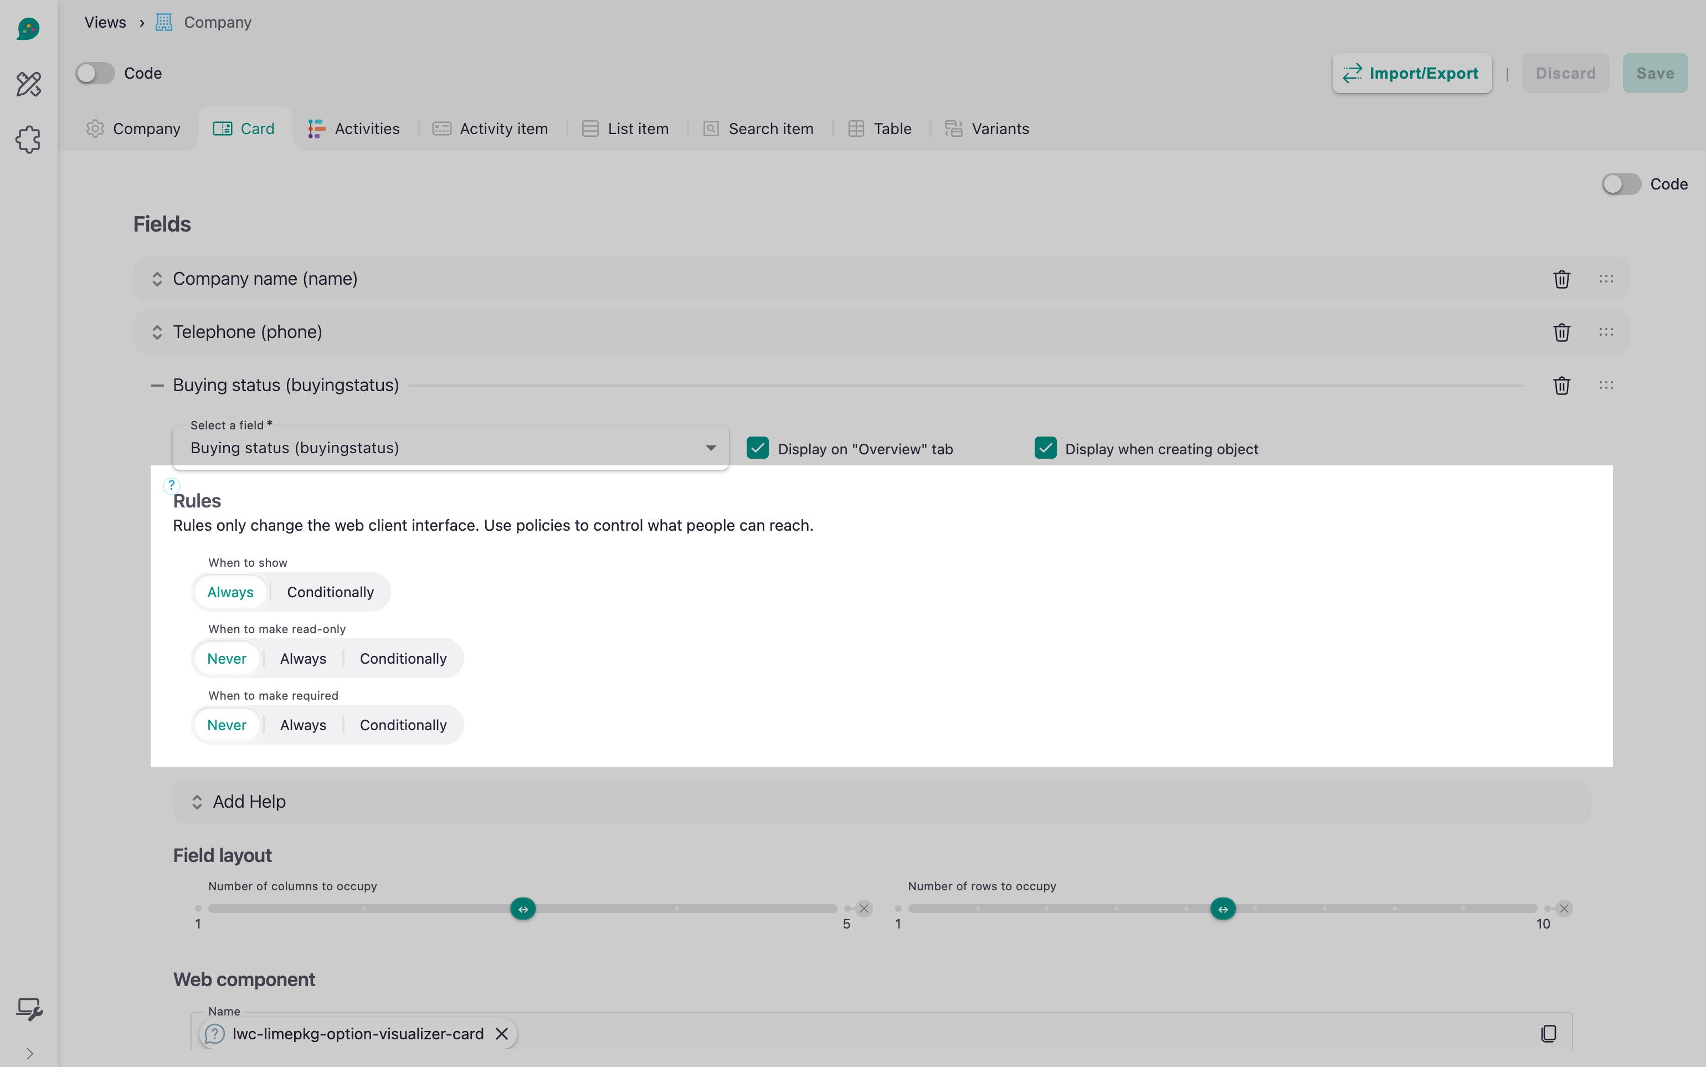Uncheck Display on "Overview" tab

[x=758, y=448]
